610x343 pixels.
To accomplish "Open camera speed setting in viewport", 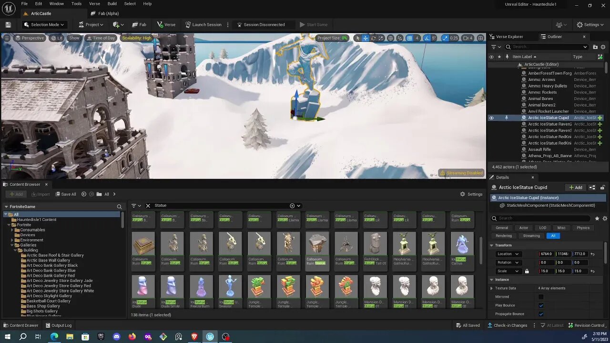I will pyautogui.click(x=468, y=38).
